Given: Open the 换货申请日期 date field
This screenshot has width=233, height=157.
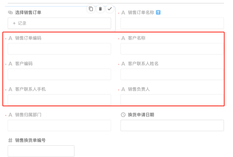Looking at the screenshot, I should point(172,125).
